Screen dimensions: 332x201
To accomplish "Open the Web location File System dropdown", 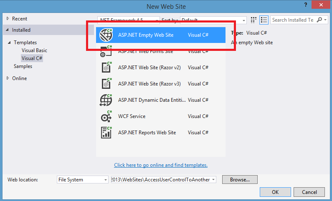I will click(83, 180).
